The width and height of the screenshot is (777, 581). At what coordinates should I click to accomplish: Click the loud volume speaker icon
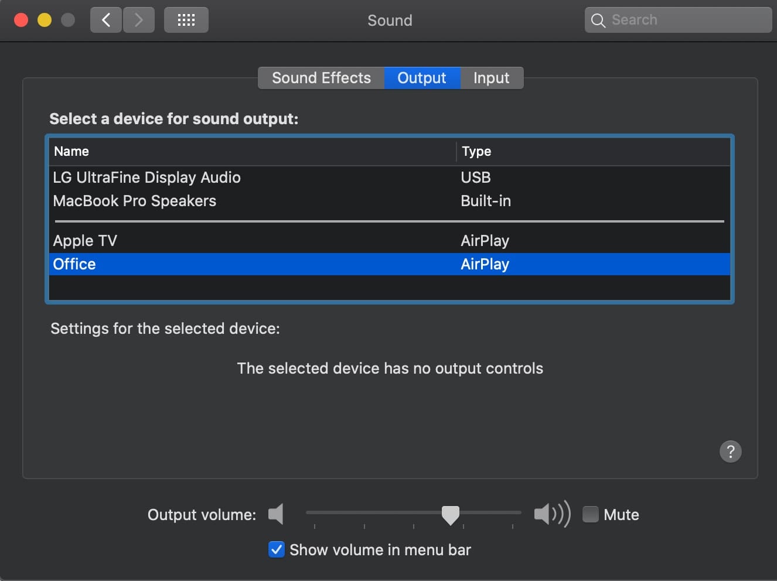[x=551, y=514]
